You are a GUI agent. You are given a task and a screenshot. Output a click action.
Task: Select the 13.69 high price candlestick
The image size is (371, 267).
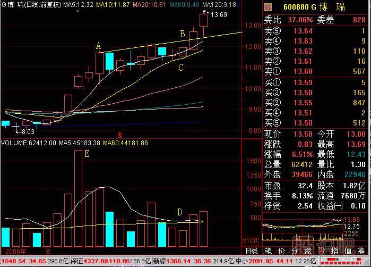203,21
